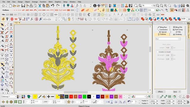
Task: Click the paint bucket icon in color bar
Action: point(44,97)
